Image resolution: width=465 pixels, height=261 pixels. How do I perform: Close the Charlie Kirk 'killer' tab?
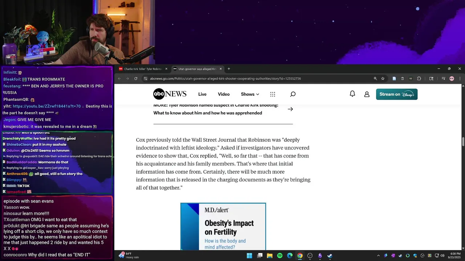166,69
